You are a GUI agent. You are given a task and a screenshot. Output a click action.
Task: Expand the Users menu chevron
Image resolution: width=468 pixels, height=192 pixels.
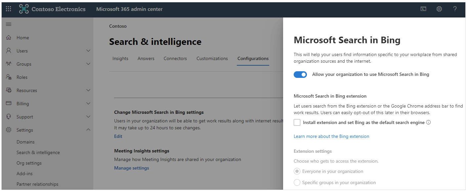point(88,51)
